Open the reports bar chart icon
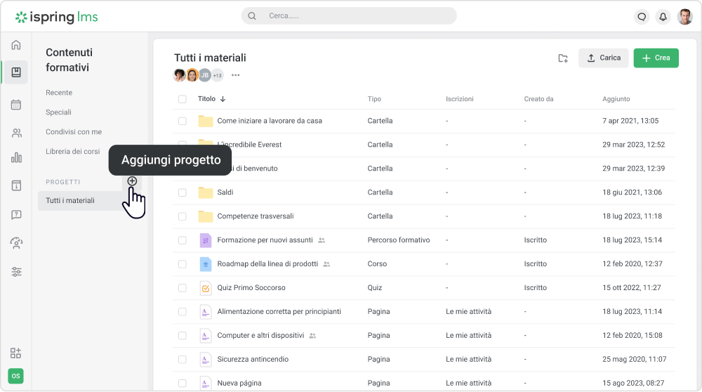Image resolution: width=702 pixels, height=392 pixels. [16, 158]
